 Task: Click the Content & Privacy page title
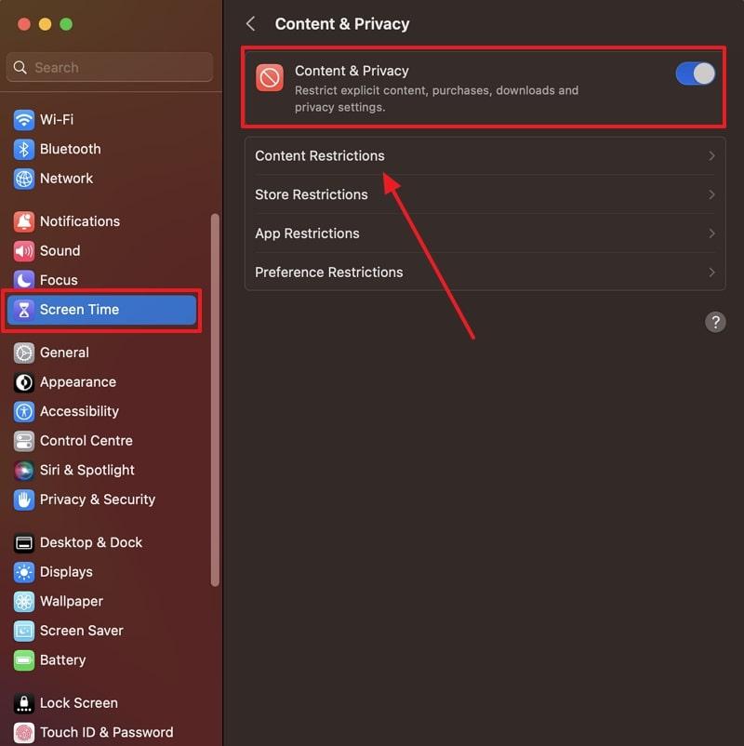coord(342,24)
